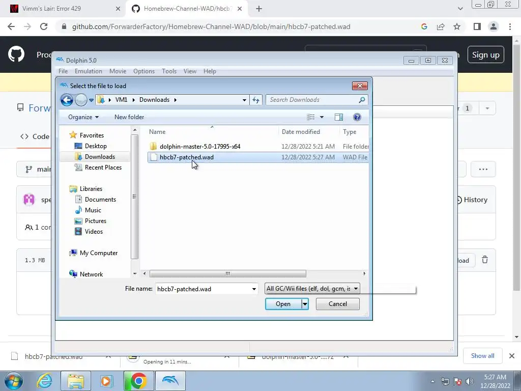Open Music library
The height and width of the screenshot is (391, 521).
click(x=93, y=210)
